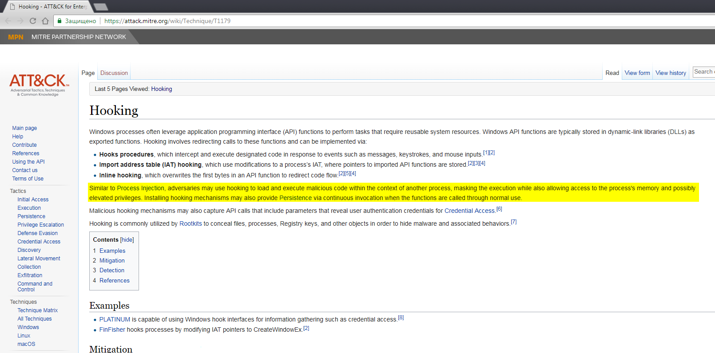Screen dimensions: 715x353
Task: Click the Hooking page heading
Action: pyautogui.click(x=114, y=110)
